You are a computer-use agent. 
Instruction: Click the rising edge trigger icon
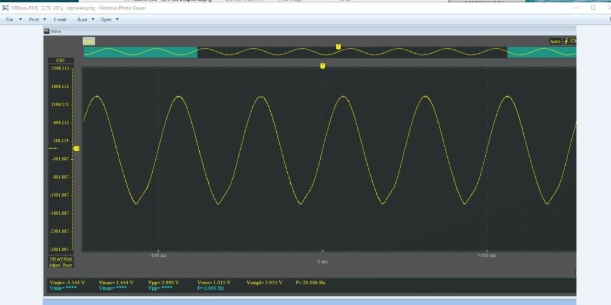566,41
